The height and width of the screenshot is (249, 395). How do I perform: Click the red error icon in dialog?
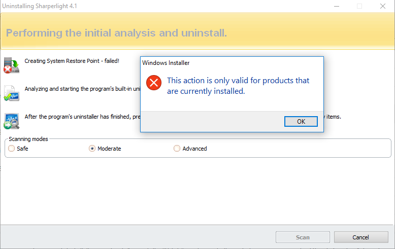click(x=154, y=83)
